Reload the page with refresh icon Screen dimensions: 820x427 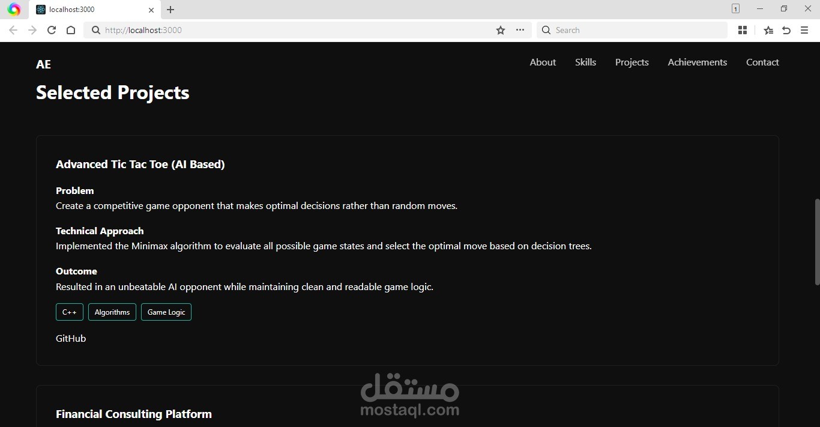point(52,30)
